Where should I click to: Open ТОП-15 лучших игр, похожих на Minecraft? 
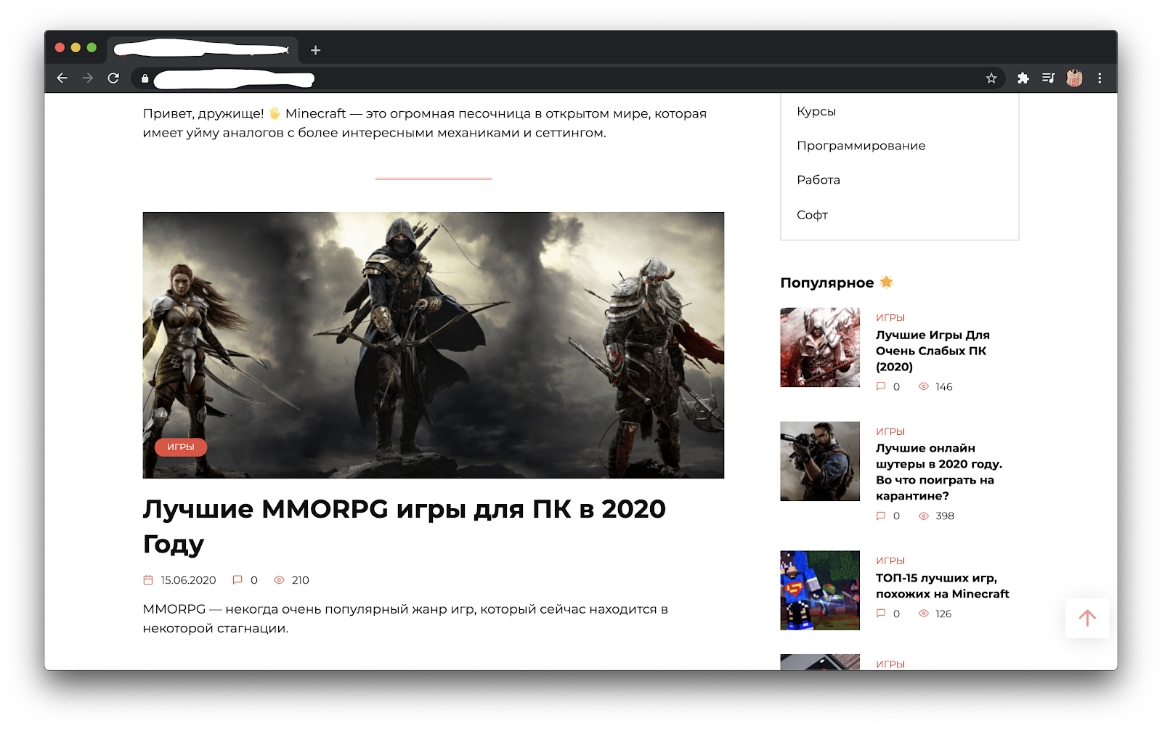pyautogui.click(x=942, y=586)
